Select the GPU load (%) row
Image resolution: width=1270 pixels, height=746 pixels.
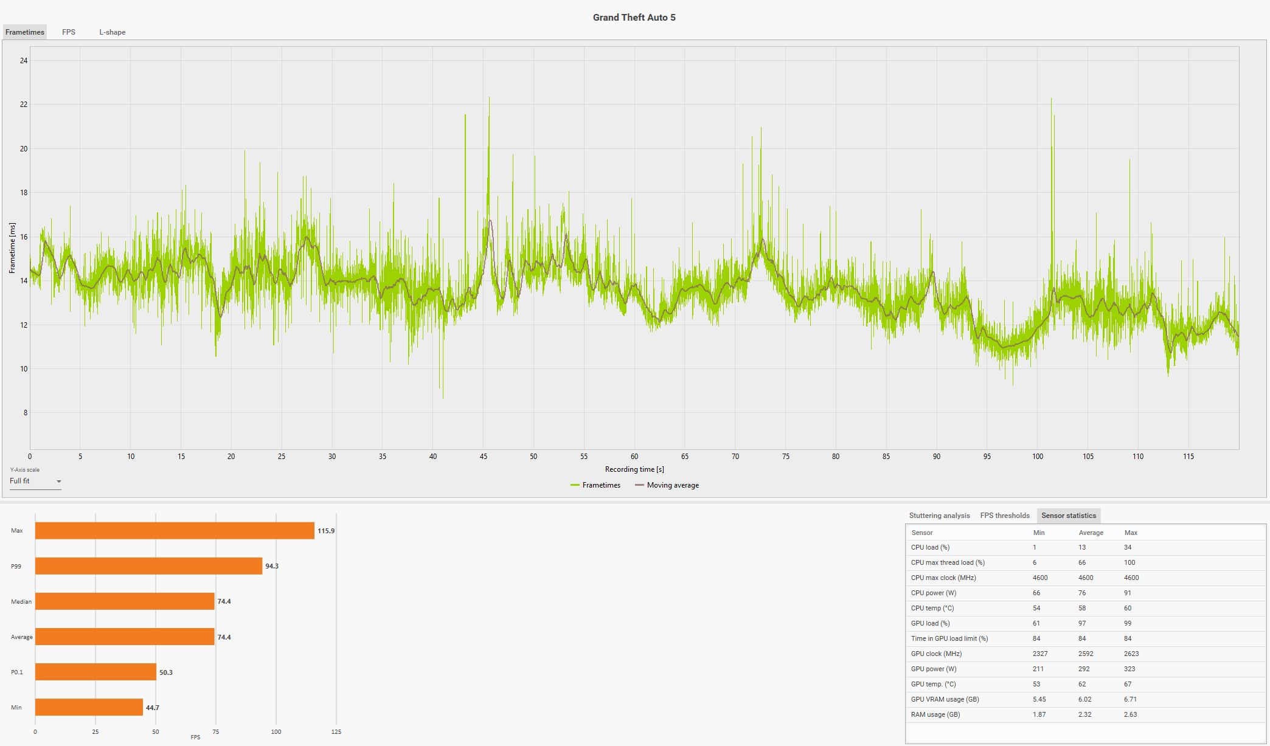tap(1086, 623)
